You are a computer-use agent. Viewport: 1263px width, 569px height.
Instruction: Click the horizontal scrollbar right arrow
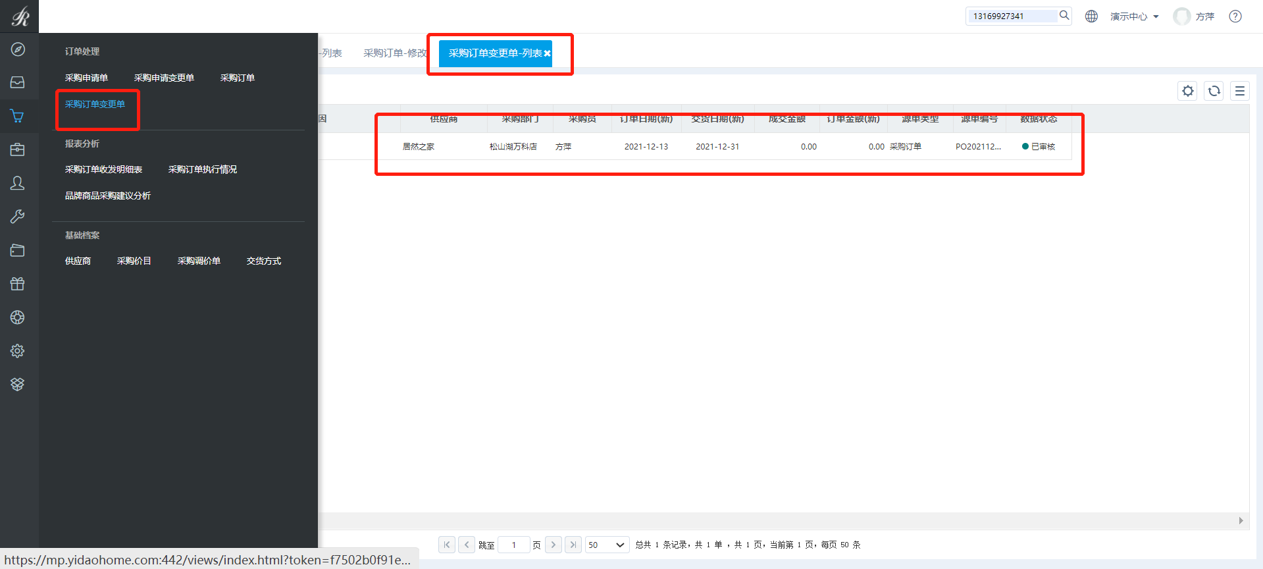(1241, 520)
